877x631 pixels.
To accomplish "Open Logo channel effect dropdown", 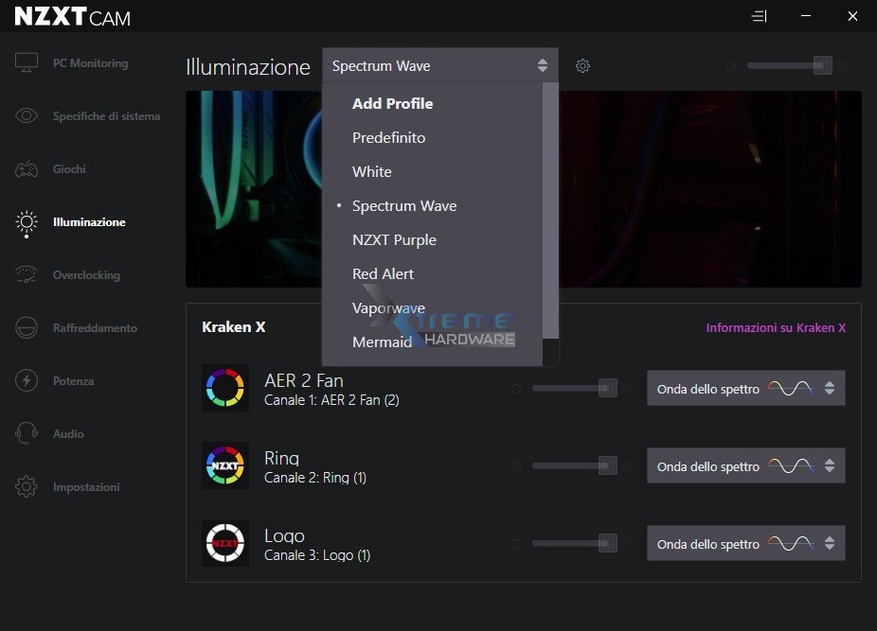I will 745,544.
